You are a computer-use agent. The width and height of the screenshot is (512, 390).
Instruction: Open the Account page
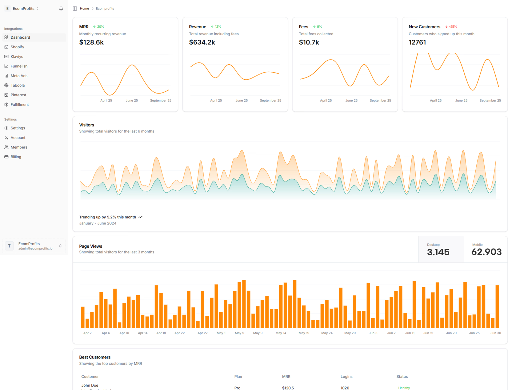click(x=18, y=137)
